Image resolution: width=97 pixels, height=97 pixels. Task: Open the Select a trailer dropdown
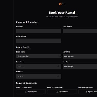coord(39,56)
